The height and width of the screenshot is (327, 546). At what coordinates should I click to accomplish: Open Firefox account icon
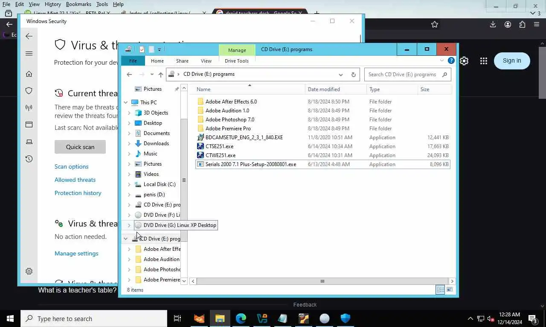coord(508,24)
